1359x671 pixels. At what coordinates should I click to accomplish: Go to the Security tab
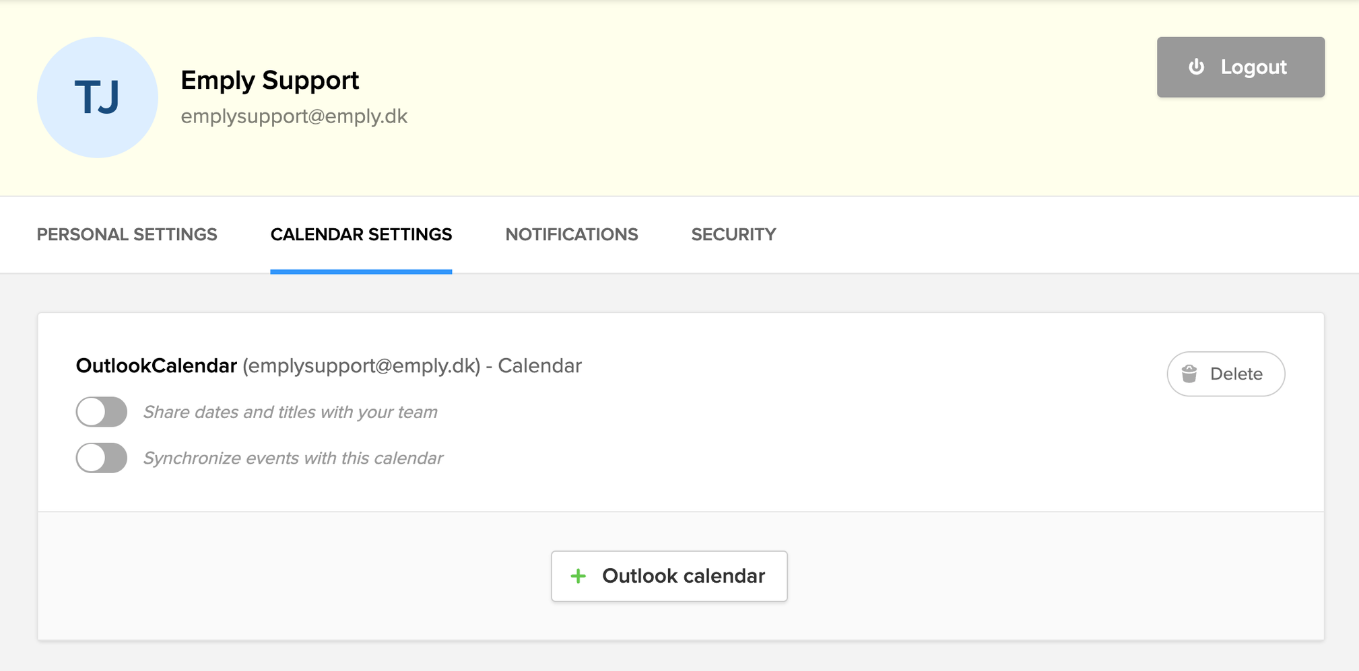(x=733, y=234)
